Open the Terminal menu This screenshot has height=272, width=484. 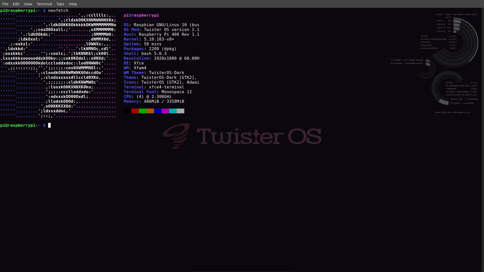[44, 4]
